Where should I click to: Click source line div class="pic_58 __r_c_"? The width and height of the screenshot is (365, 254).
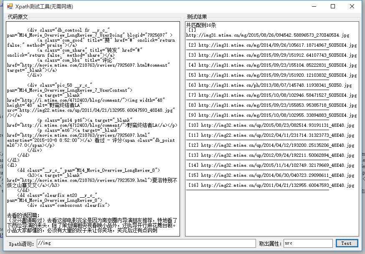tap(60, 85)
